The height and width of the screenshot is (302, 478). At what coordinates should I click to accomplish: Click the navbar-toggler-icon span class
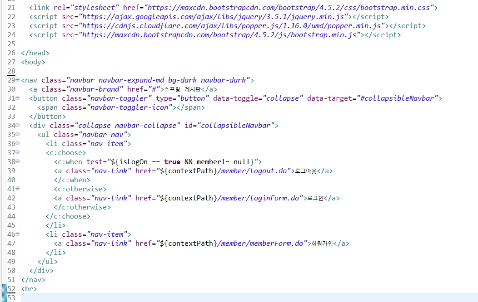tap(129, 107)
